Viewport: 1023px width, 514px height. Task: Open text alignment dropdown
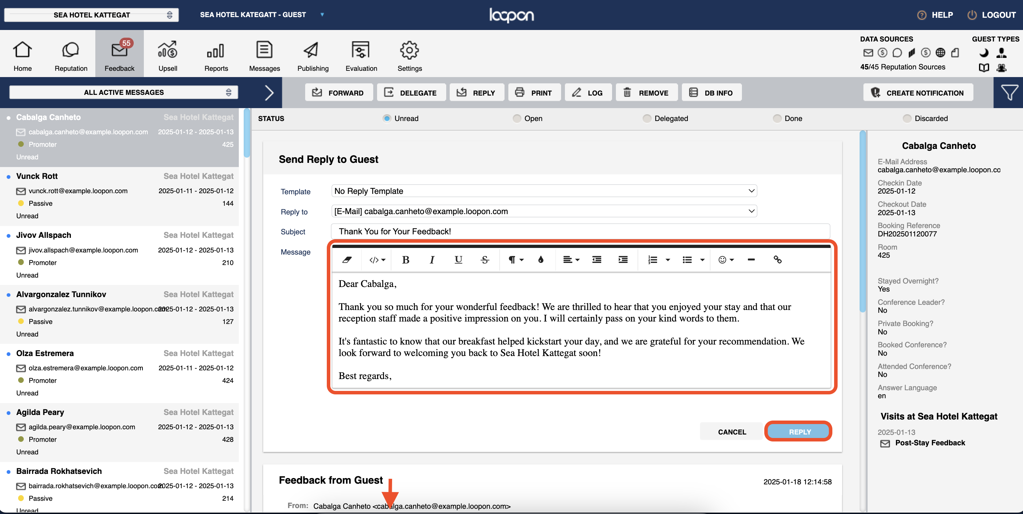[x=571, y=260]
